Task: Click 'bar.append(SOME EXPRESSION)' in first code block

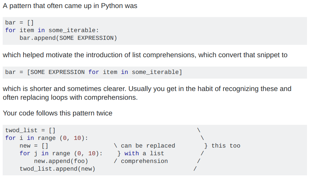Action: tap(68, 38)
